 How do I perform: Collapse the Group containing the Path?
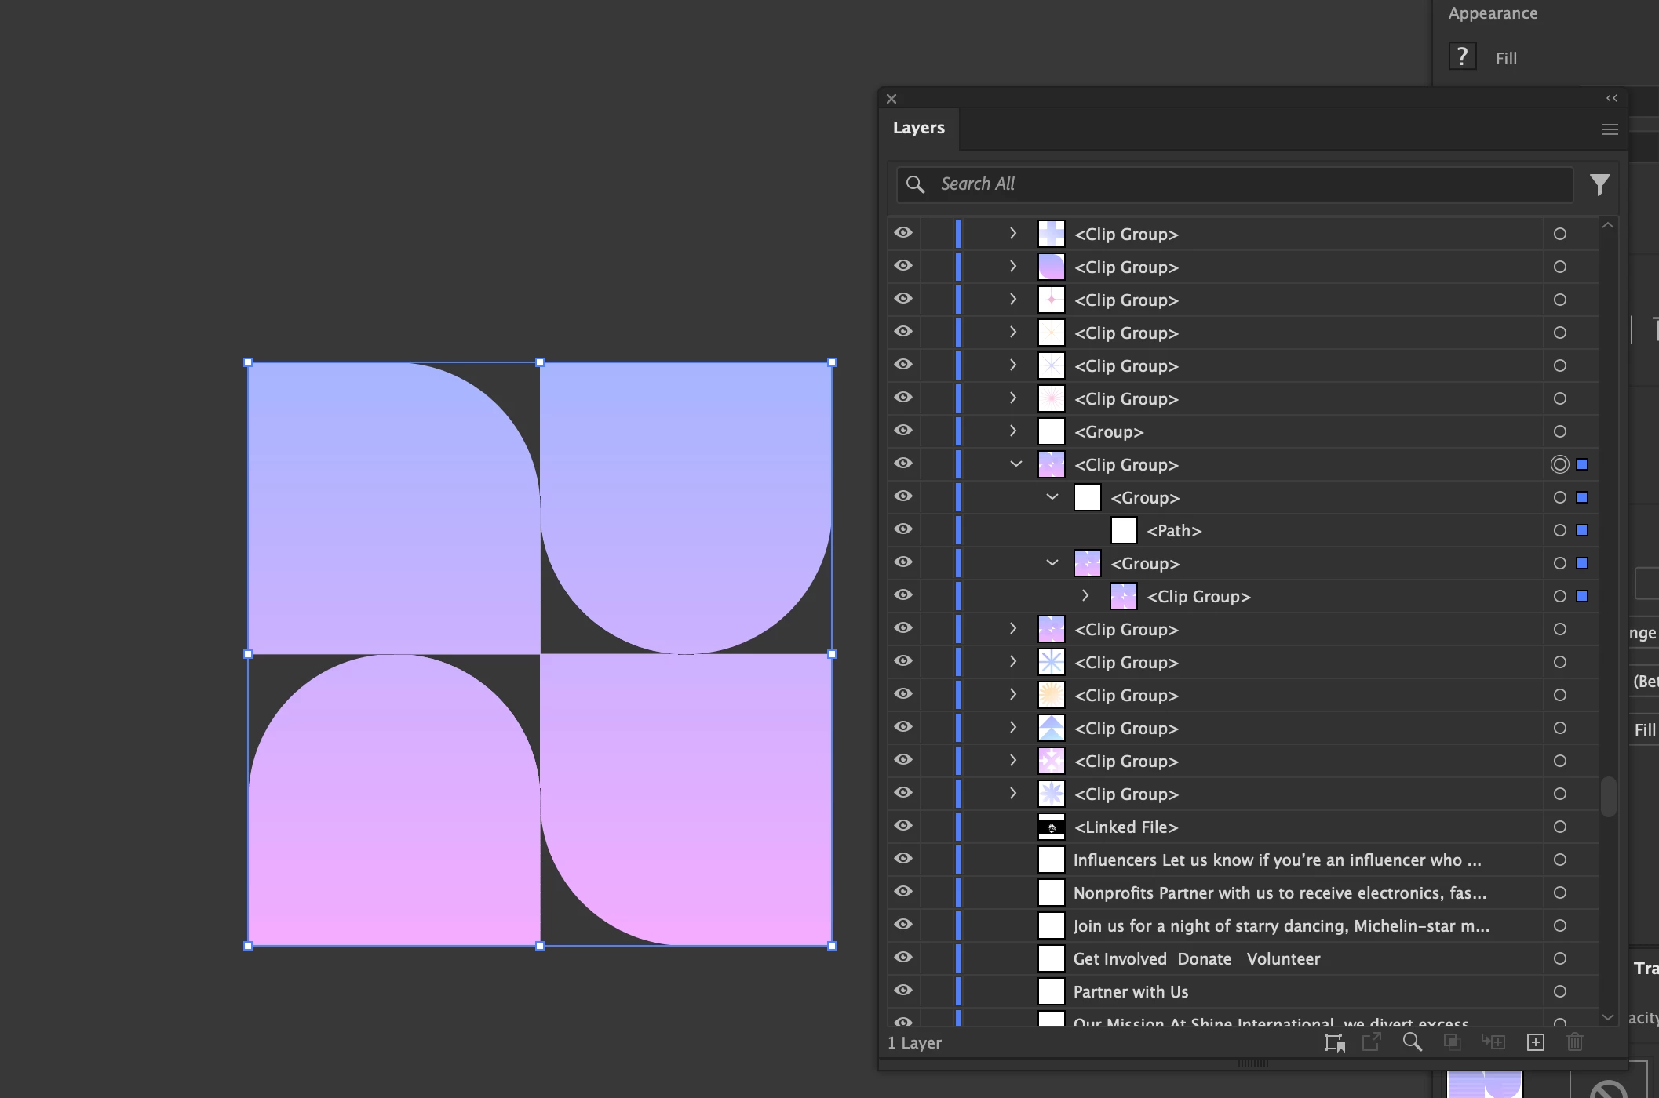(x=1052, y=497)
